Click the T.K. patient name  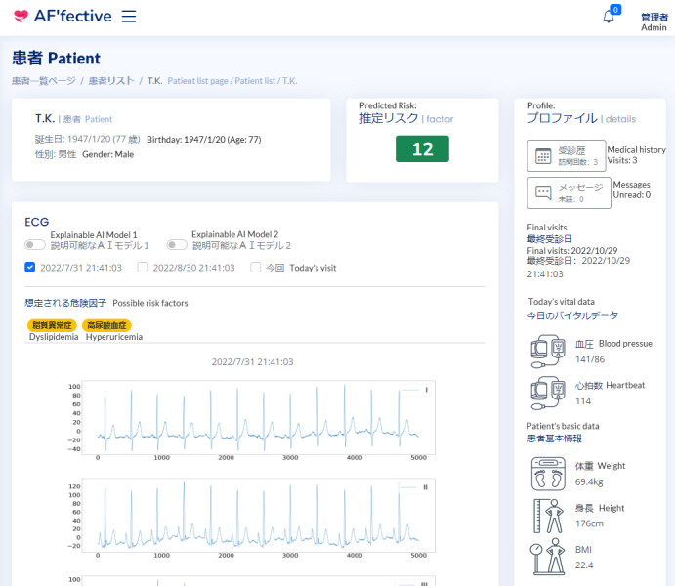(44, 118)
